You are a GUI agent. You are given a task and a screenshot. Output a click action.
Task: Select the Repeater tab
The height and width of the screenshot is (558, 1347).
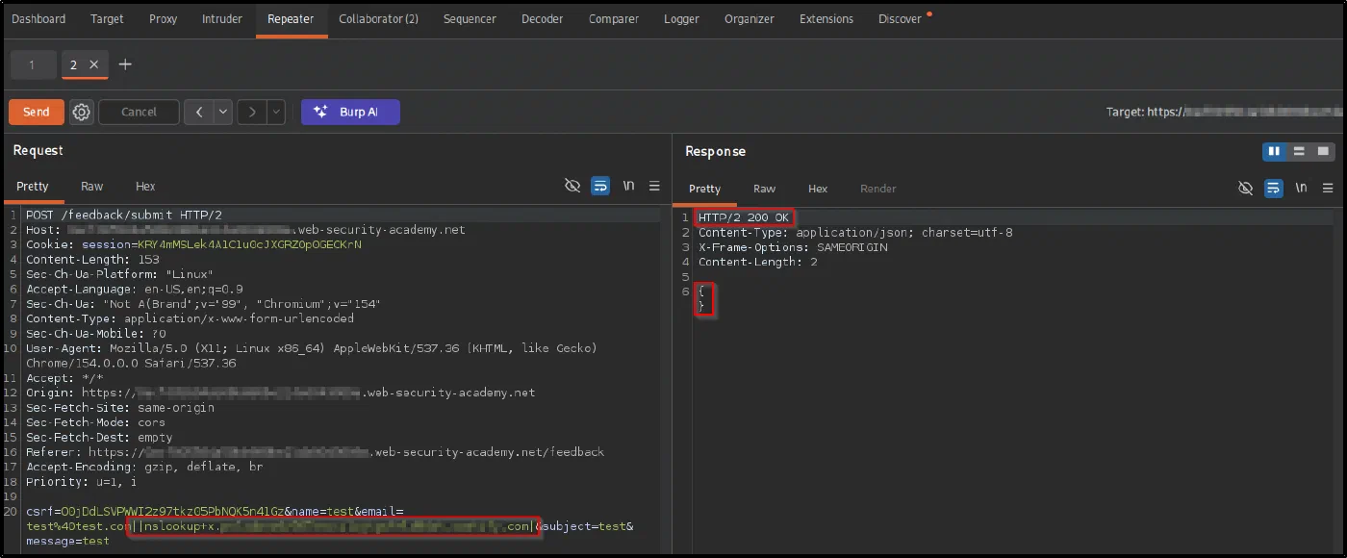[291, 18]
